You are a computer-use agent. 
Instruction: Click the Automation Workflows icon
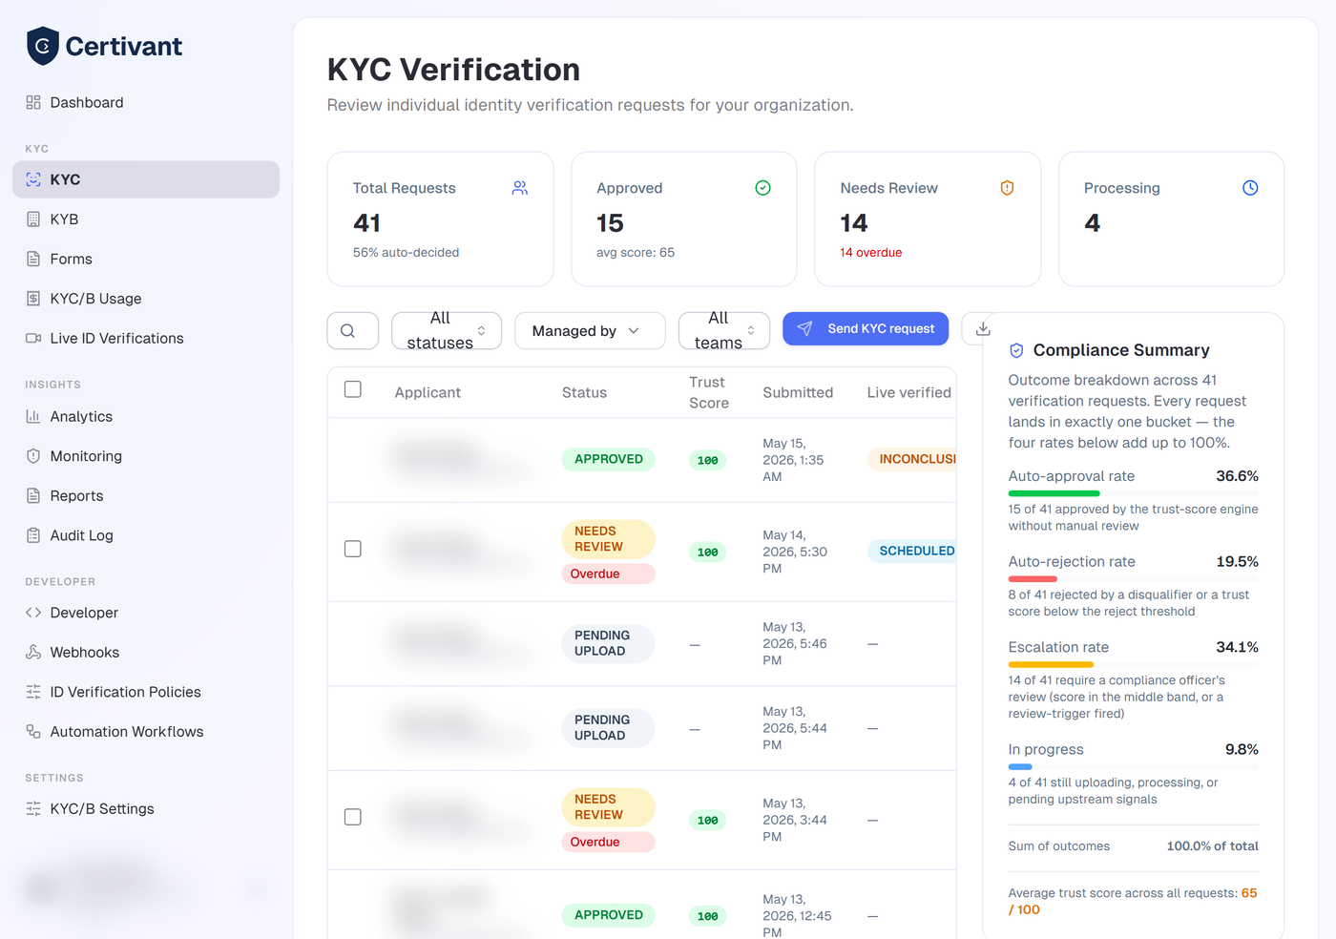coord(33,732)
